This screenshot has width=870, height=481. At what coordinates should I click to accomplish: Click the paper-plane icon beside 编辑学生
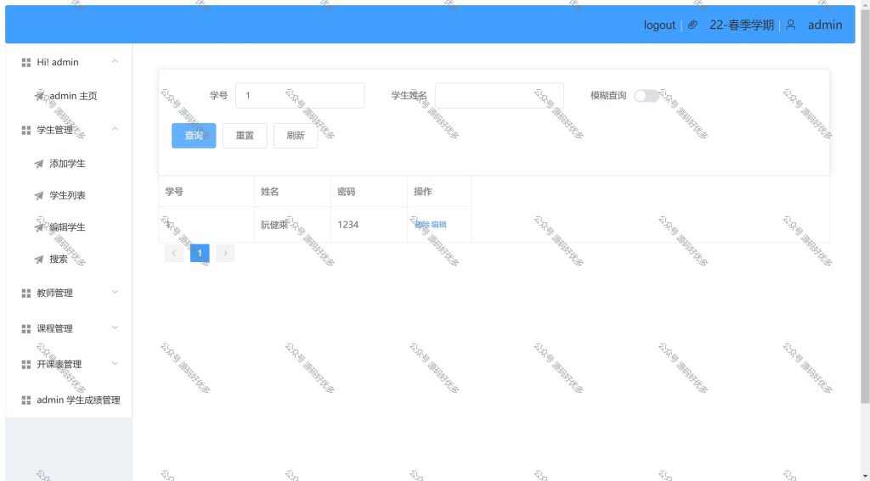click(x=39, y=227)
